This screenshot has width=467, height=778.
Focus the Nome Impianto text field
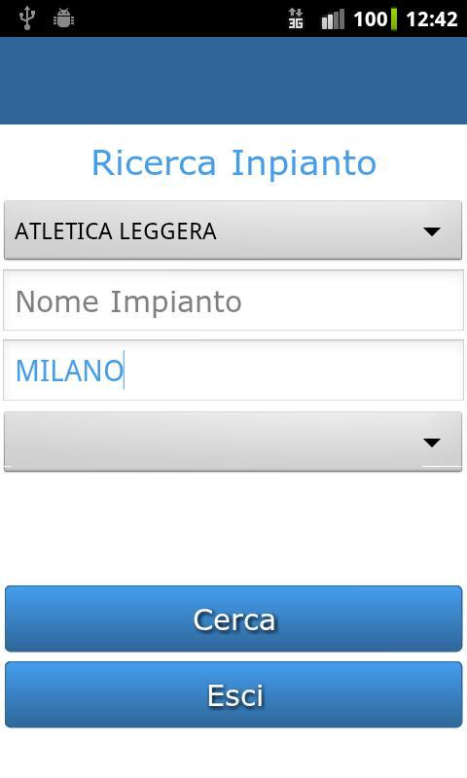233,301
